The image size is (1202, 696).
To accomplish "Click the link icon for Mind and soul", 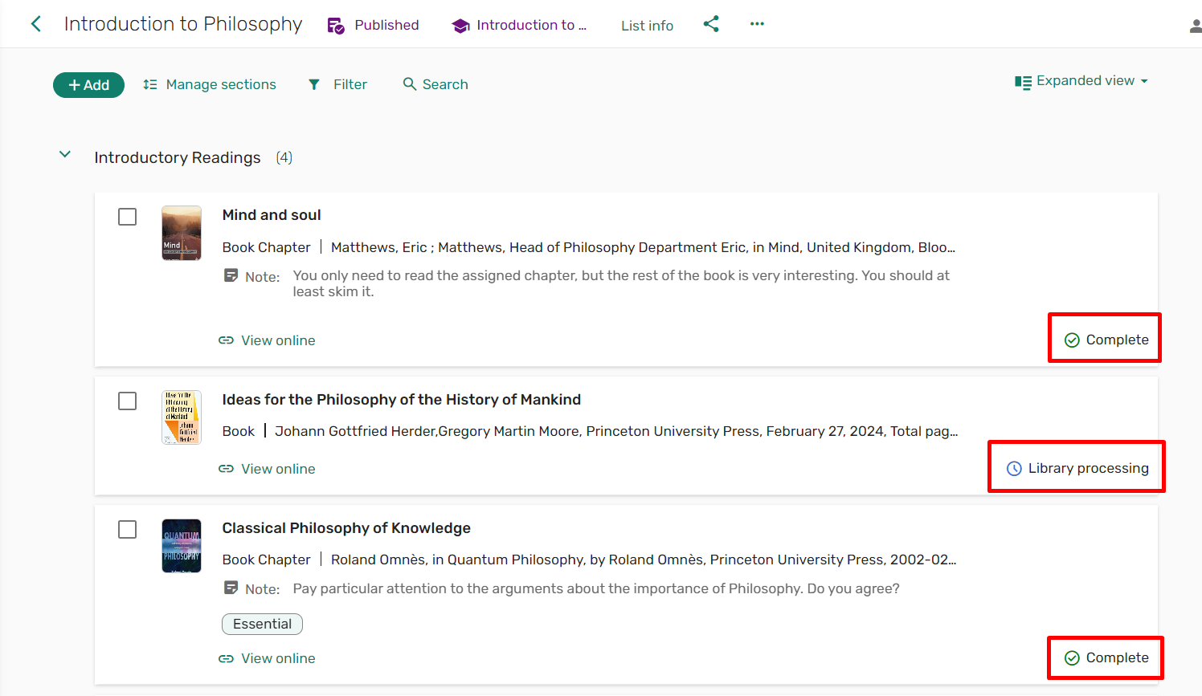I will (x=227, y=340).
